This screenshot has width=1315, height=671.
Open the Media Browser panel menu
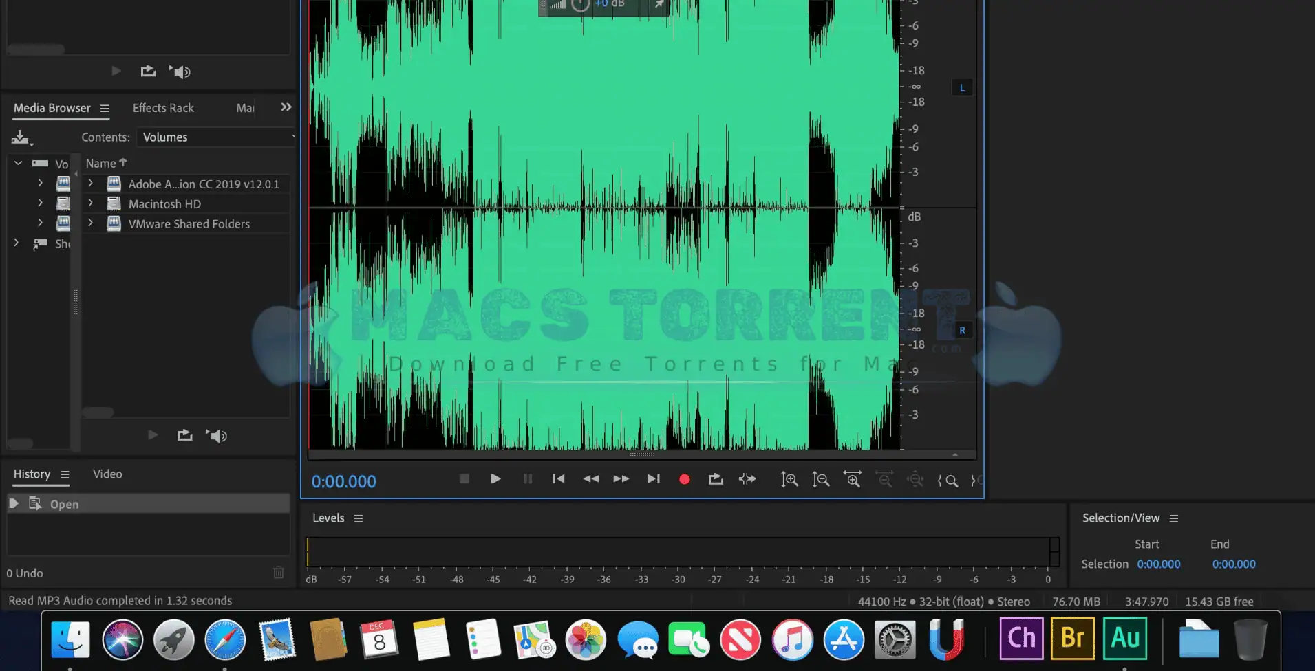[x=105, y=108]
